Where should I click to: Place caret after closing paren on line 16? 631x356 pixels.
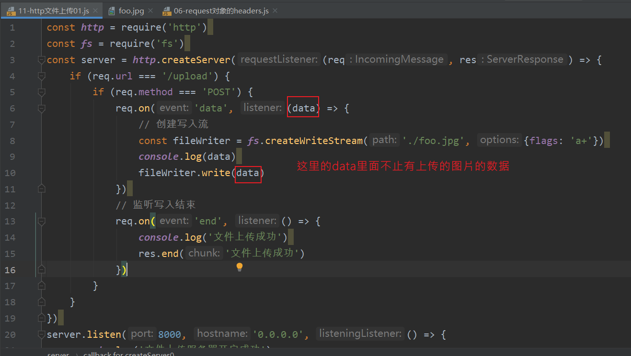(127, 270)
